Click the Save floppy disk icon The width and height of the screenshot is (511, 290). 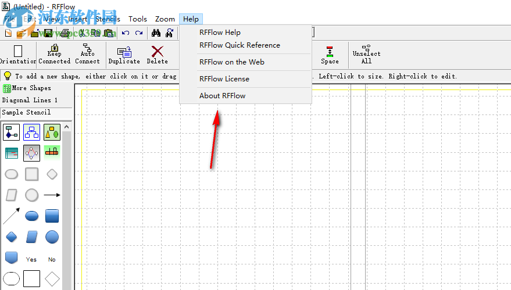coord(48,33)
